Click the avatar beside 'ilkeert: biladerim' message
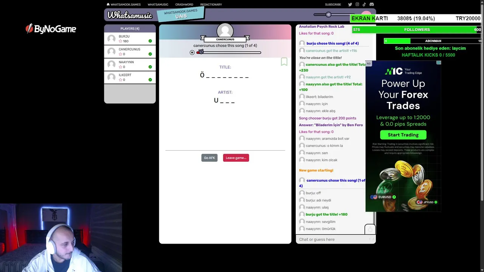484x272 pixels. (302, 97)
